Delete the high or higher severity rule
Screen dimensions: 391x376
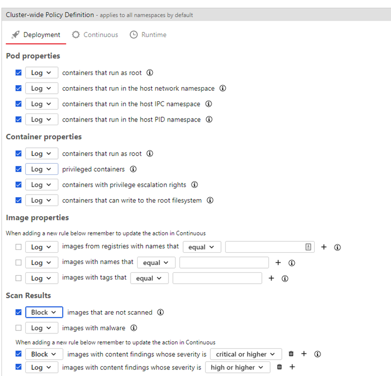click(279, 367)
